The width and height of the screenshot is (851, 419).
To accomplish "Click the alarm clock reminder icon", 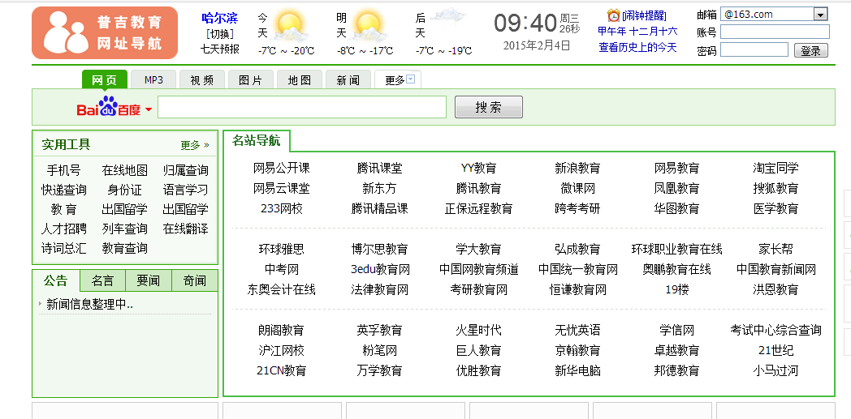I will pos(613,15).
